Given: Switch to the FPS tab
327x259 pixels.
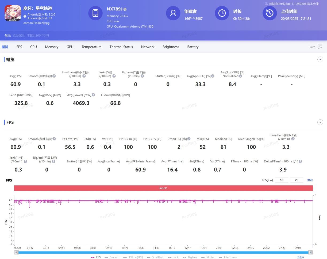Looking at the screenshot, I should (x=19, y=47).
